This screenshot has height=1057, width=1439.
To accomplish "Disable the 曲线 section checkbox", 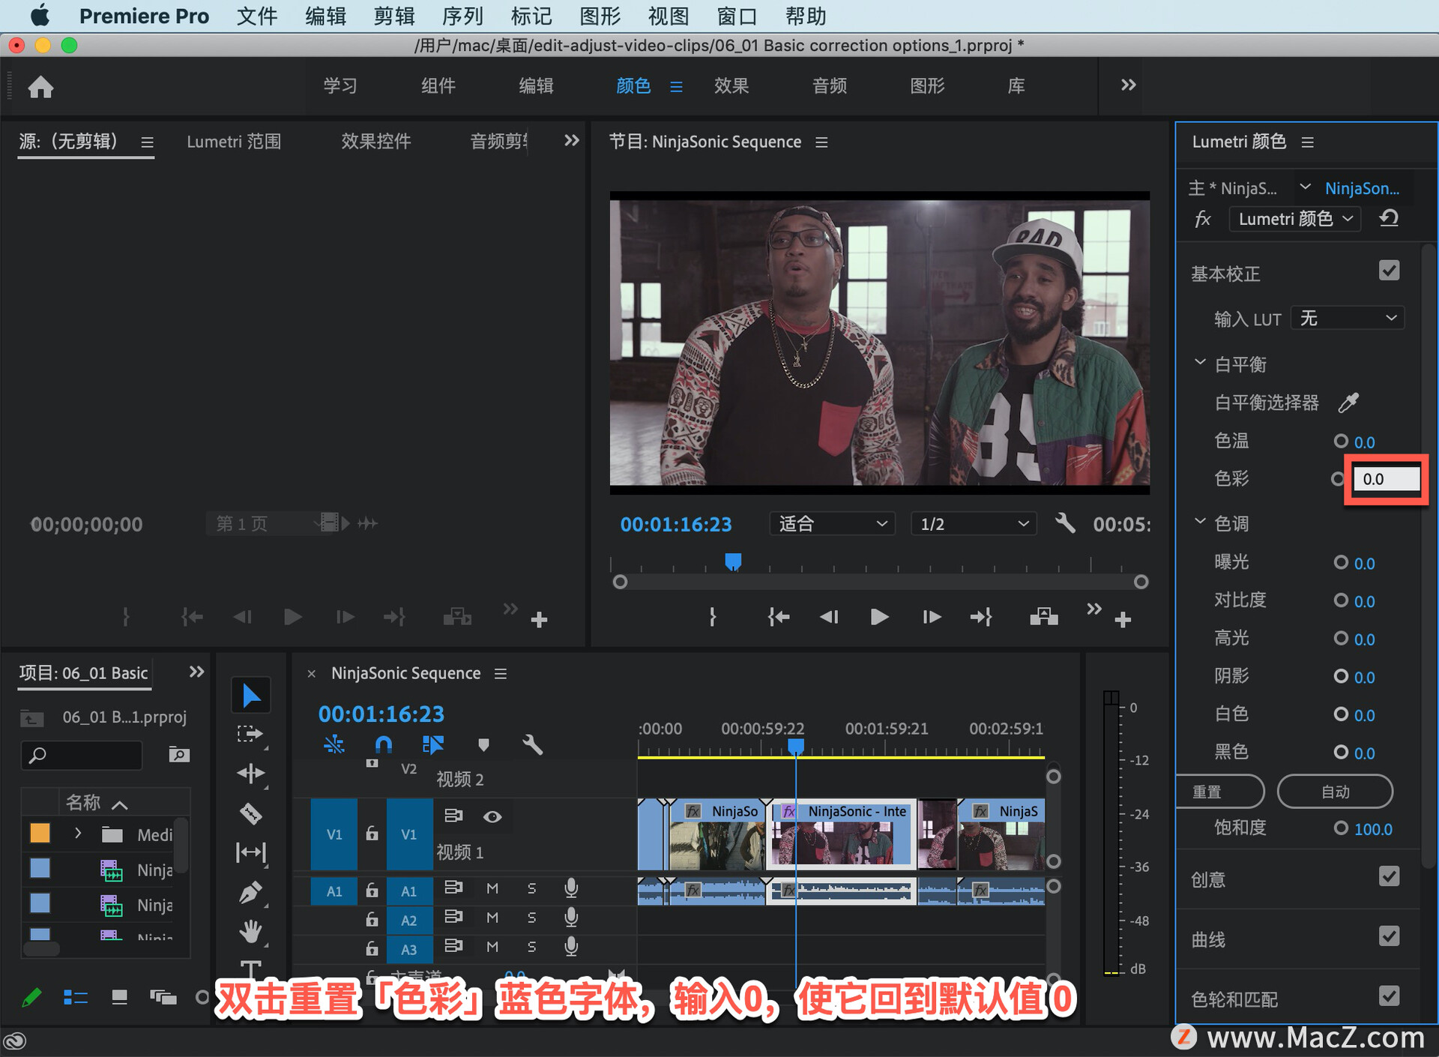I will pos(1389,937).
